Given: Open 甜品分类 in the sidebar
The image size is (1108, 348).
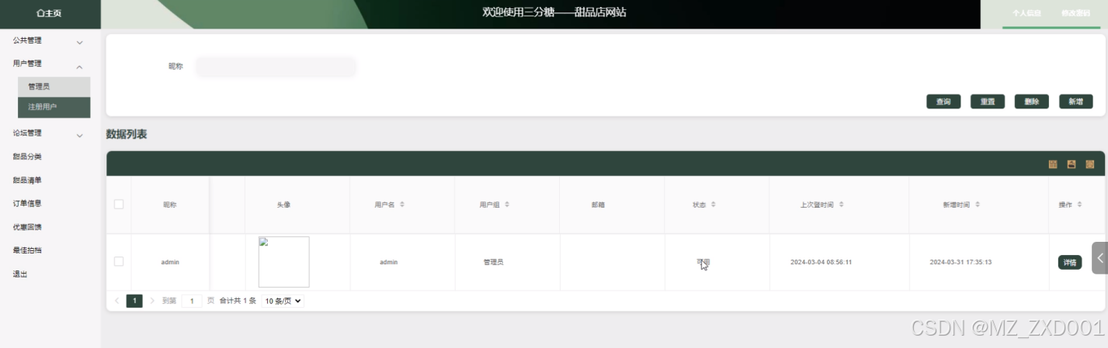Looking at the screenshot, I should coord(27,157).
